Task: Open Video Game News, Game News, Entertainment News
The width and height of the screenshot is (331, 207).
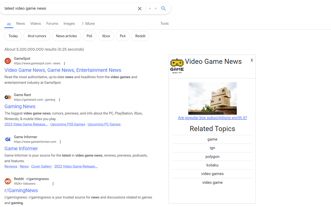Action: click(63, 70)
